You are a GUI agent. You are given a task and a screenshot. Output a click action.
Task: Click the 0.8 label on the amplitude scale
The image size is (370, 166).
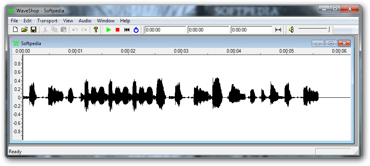pos(18,64)
